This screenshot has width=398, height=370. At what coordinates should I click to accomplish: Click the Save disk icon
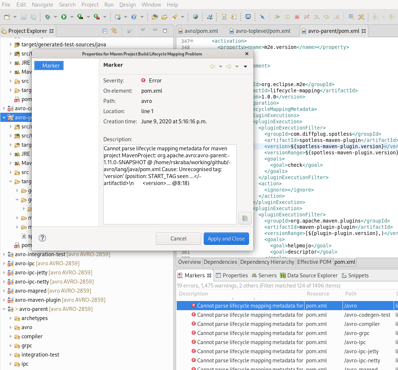click(24, 17)
